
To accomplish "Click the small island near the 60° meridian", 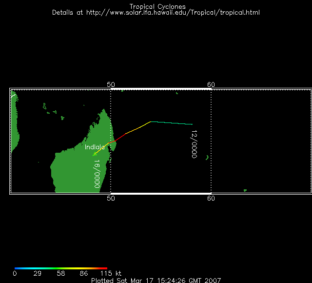I will (207, 157).
